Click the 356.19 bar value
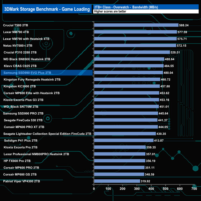Viewport: 201px width, 201px height. pyautogui.click(x=151, y=161)
